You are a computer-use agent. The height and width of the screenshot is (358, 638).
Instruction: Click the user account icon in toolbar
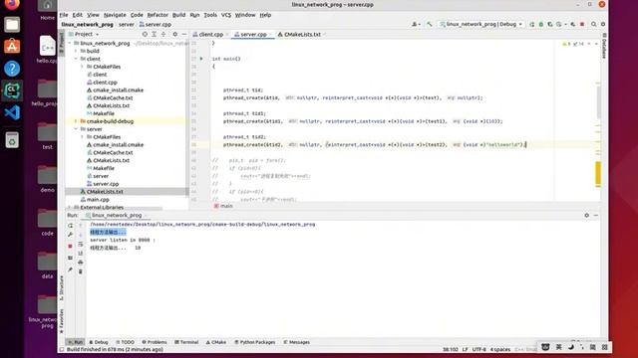pos(415,24)
